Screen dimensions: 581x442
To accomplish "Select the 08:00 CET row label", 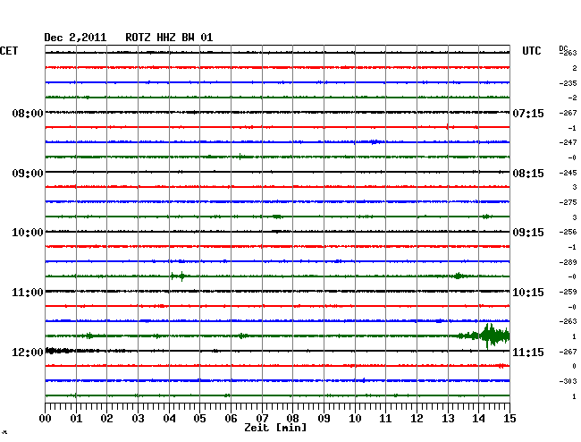I will [28, 113].
